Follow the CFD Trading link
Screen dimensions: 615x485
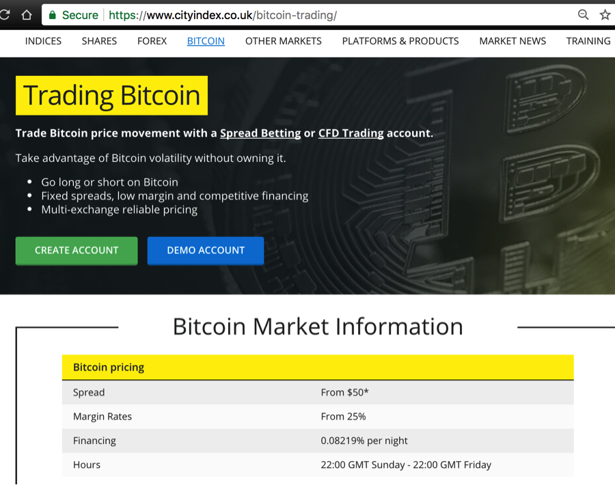click(351, 133)
